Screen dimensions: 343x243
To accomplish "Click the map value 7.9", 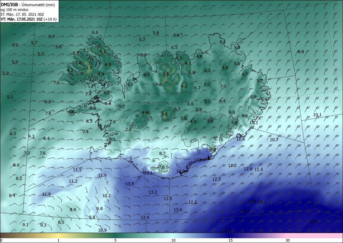I will (128, 129).
